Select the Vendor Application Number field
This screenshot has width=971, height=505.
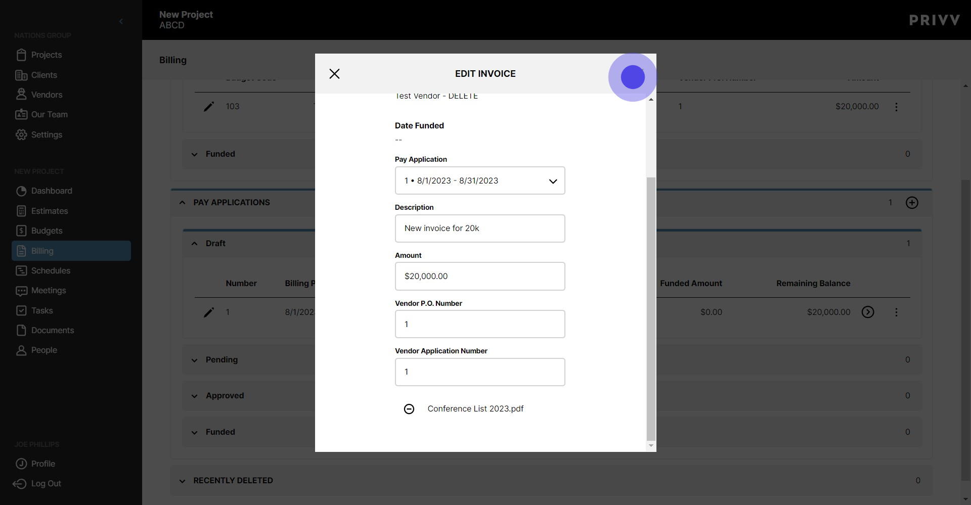click(x=480, y=372)
